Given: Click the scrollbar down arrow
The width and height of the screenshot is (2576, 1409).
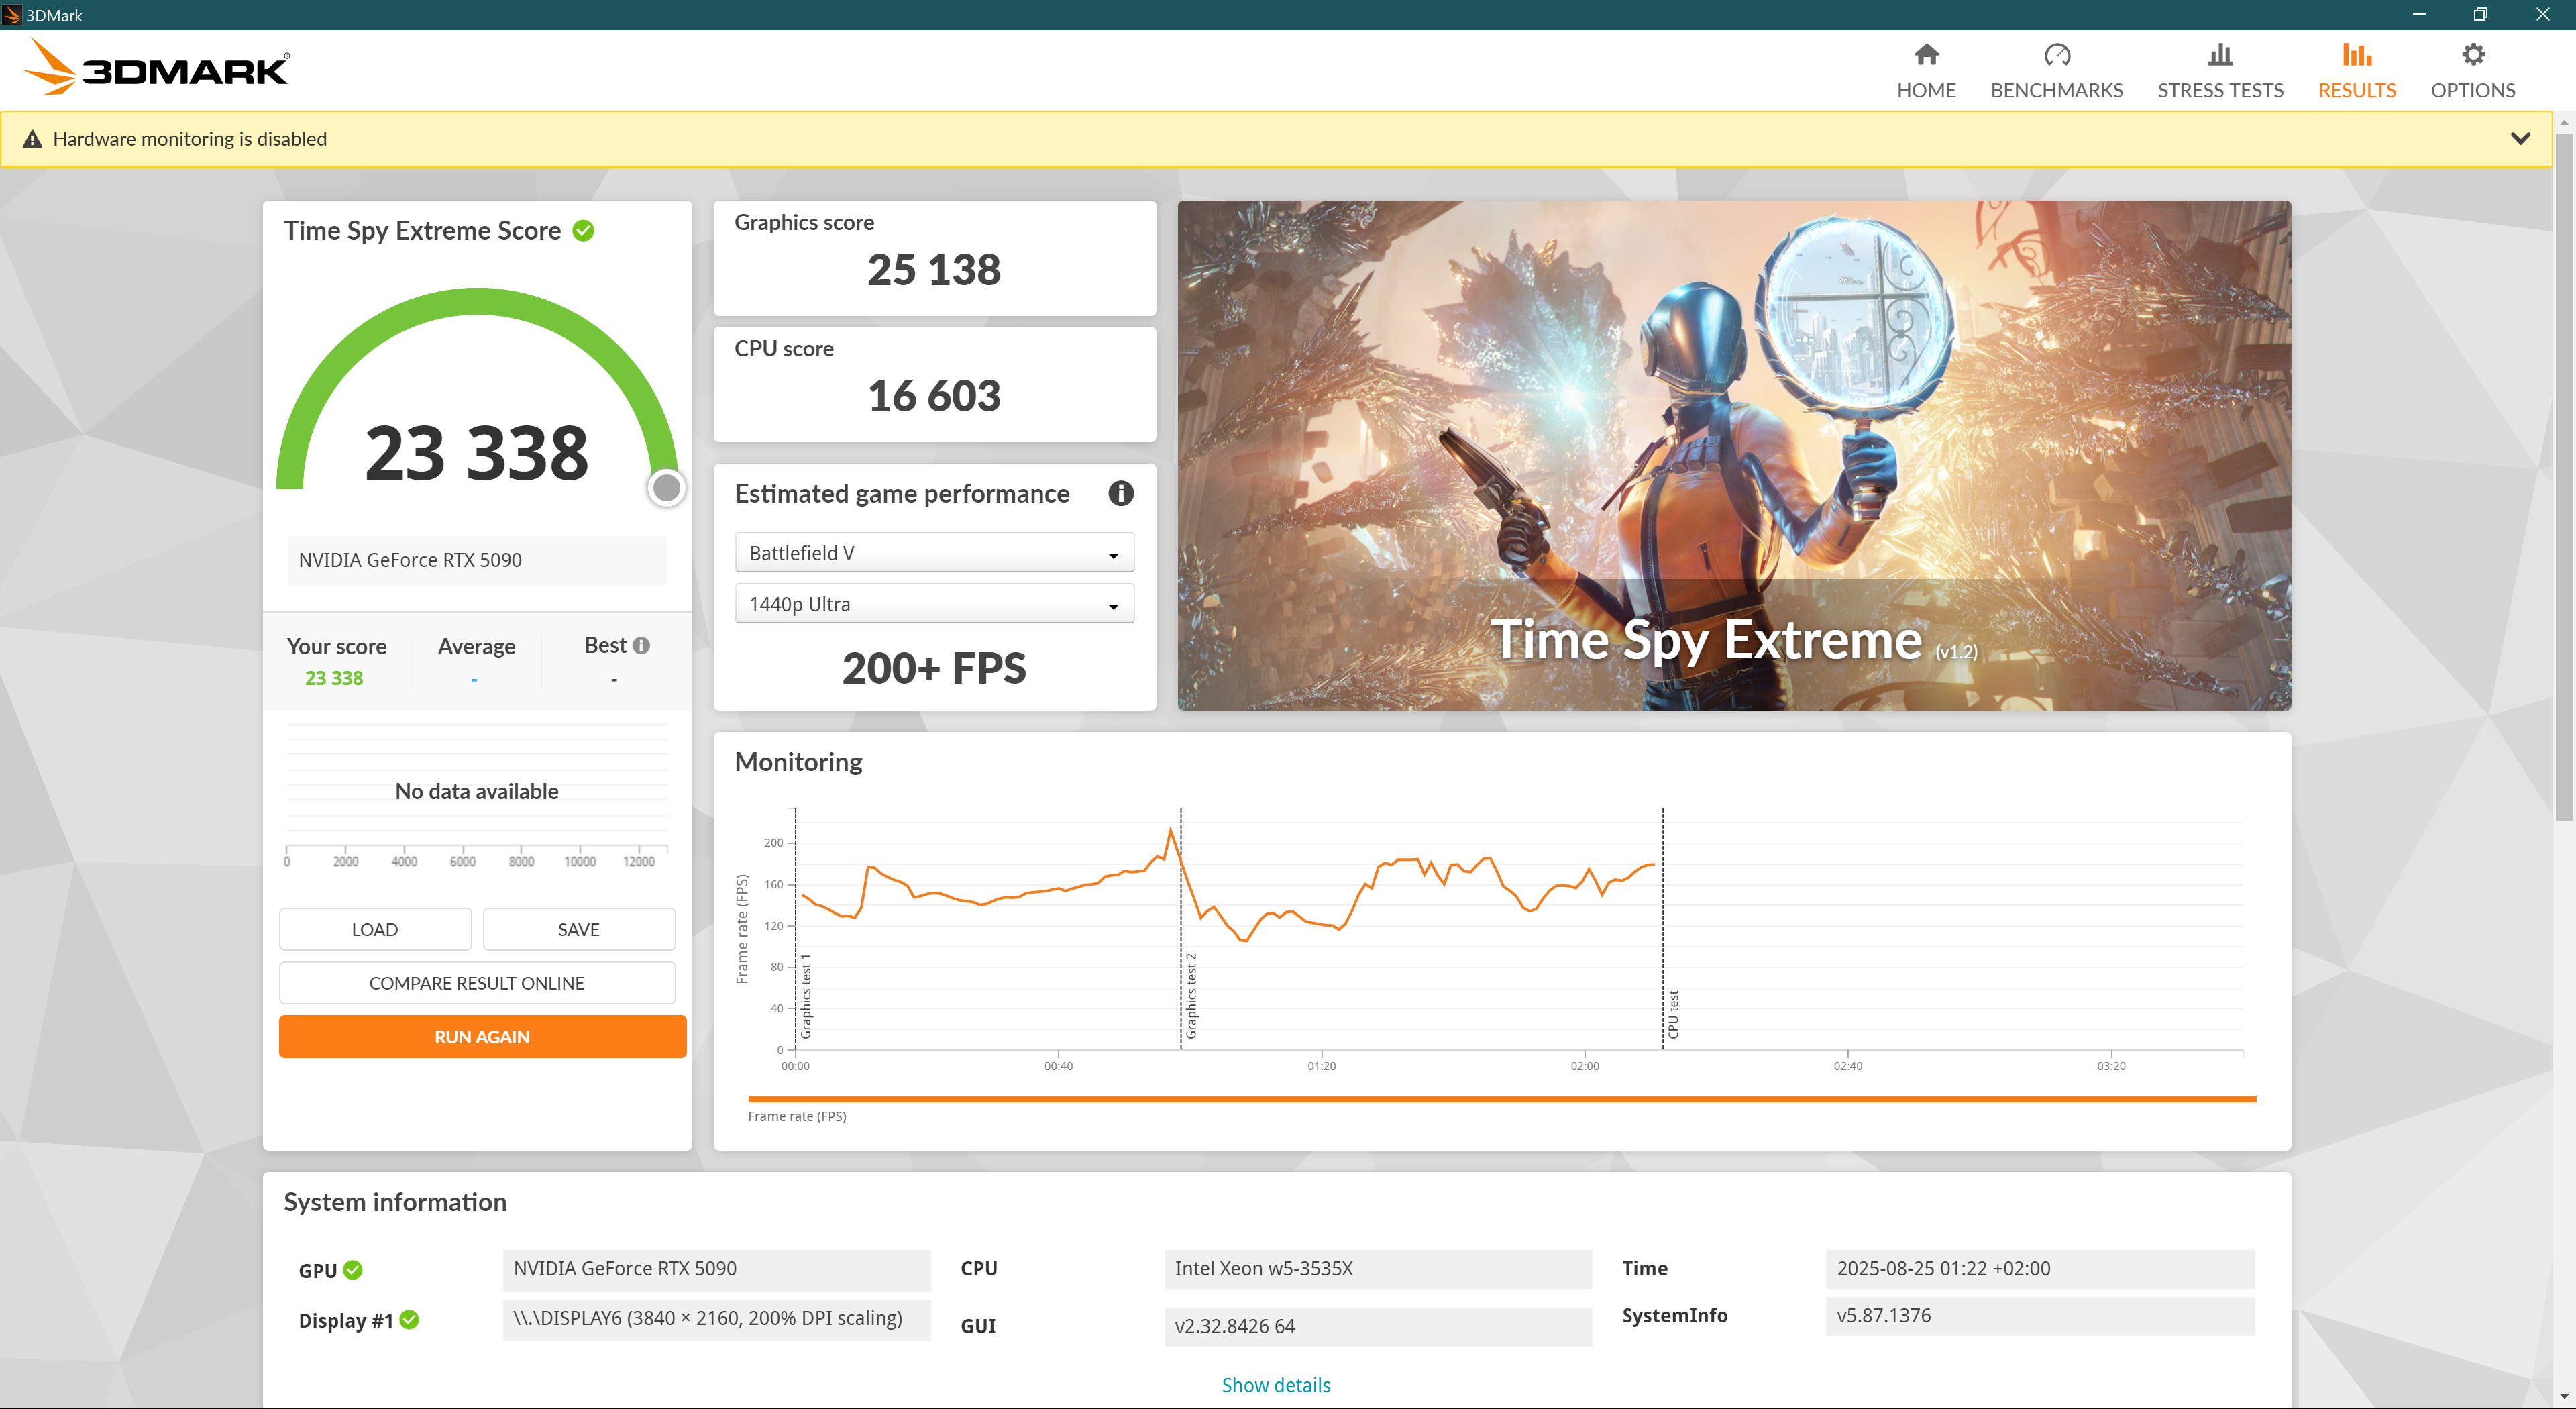Looking at the screenshot, I should pyautogui.click(x=2564, y=1396).
